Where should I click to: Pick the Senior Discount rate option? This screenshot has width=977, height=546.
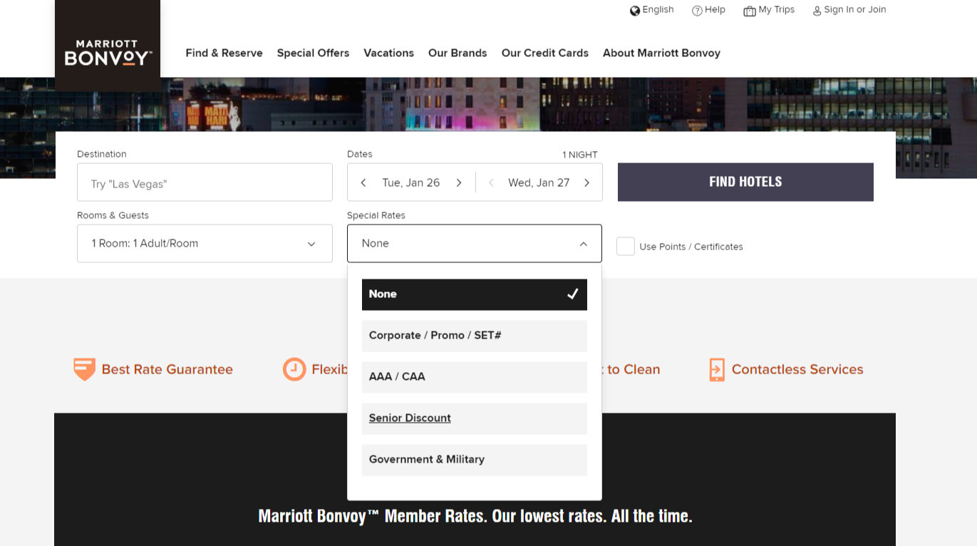[x=475, y=418]
